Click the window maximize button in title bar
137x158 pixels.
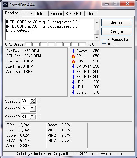(x=115, y=3)
